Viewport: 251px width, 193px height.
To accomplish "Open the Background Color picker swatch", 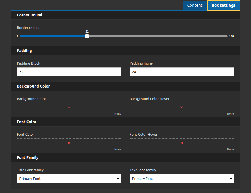I will [69, 107].
